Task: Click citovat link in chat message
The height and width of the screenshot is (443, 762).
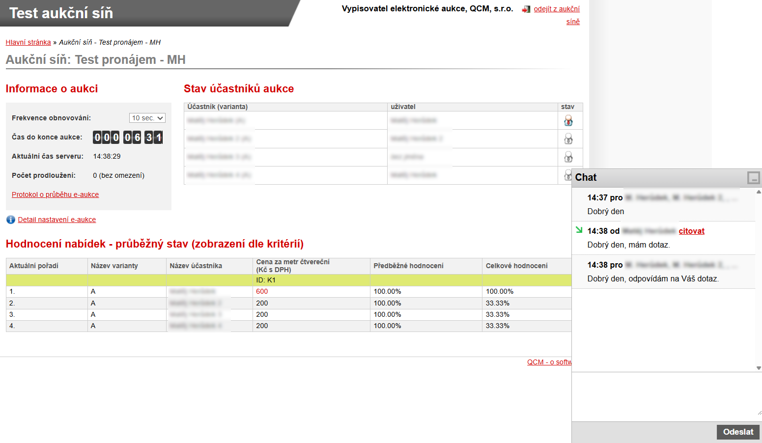Action: click(x=691, y=231)
